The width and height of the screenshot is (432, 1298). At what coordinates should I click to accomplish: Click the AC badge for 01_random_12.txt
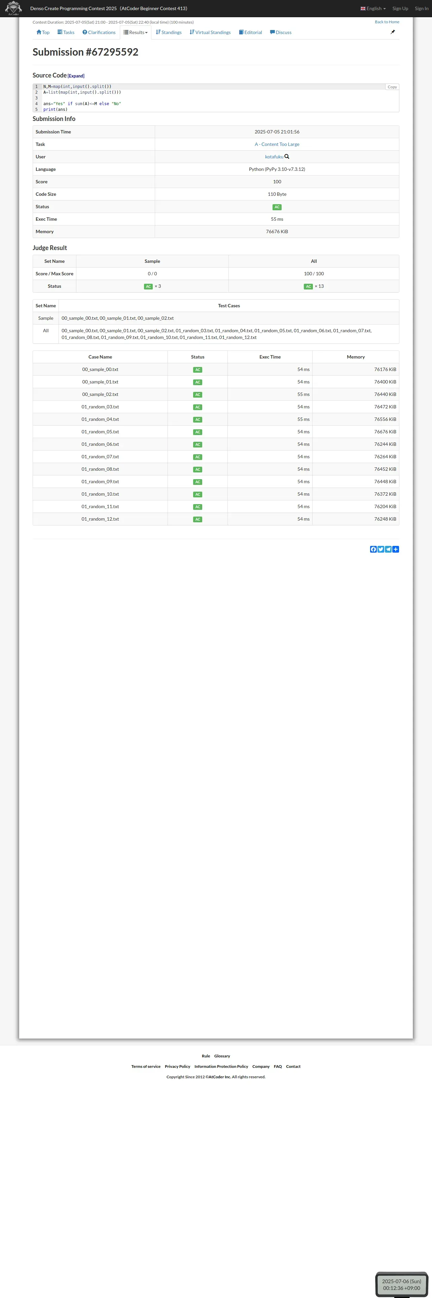pos(197,520)
